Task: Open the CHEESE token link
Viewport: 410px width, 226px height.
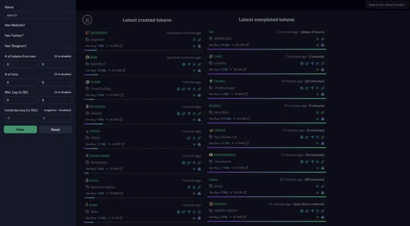Action: click(219, 130)
